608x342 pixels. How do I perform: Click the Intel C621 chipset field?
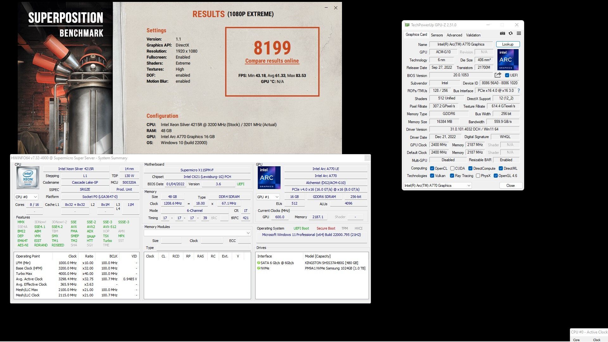pos(207,177)
